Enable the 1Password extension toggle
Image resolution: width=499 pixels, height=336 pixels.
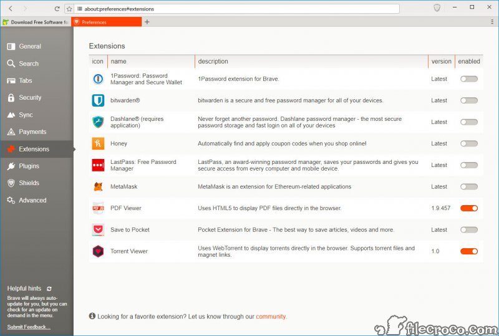coord(469,79)
